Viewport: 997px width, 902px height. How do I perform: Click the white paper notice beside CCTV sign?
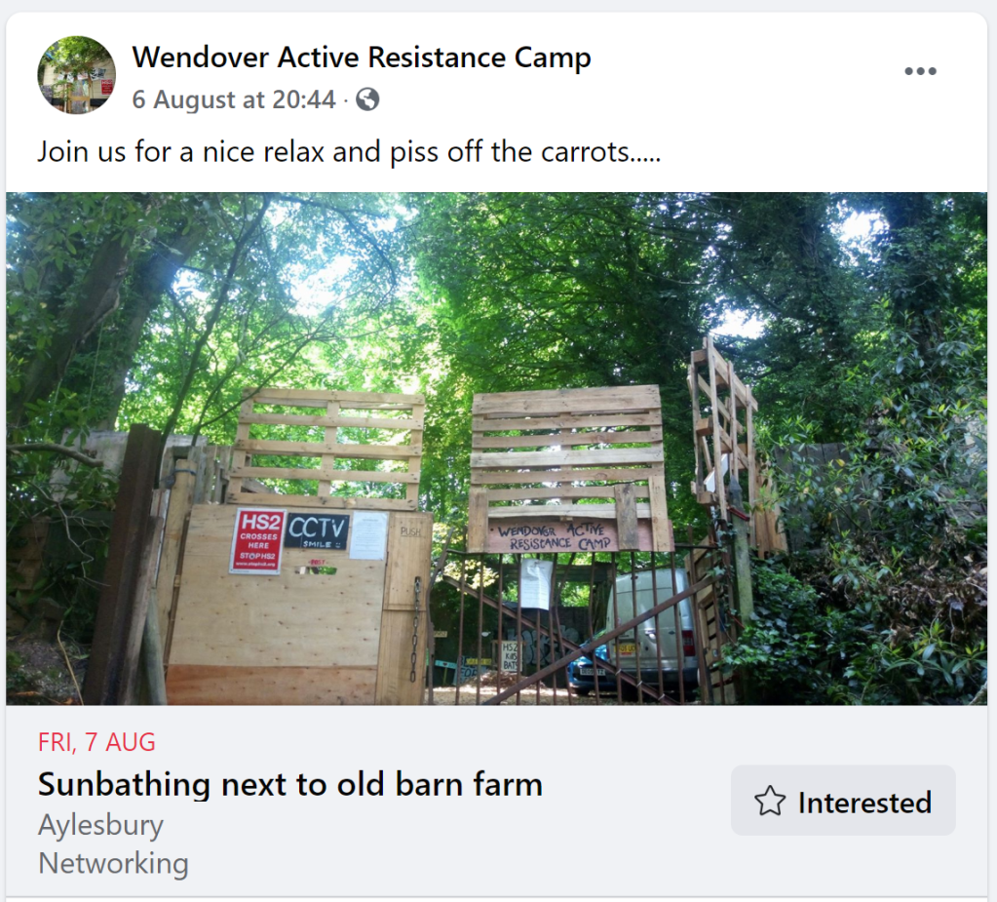point(368,535)
